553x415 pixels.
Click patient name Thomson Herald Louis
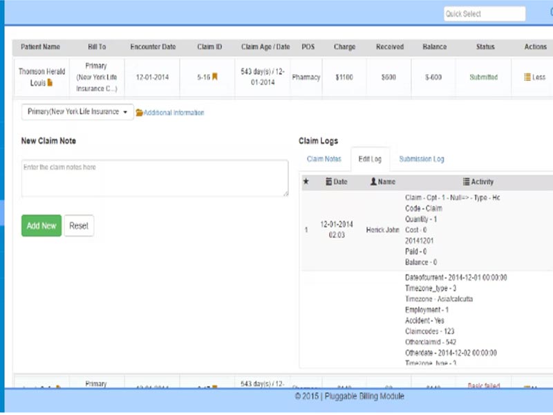tap(41, 77)
